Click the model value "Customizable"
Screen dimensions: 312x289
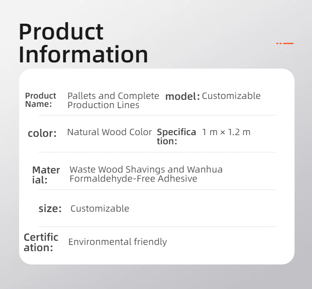point(231,96)
